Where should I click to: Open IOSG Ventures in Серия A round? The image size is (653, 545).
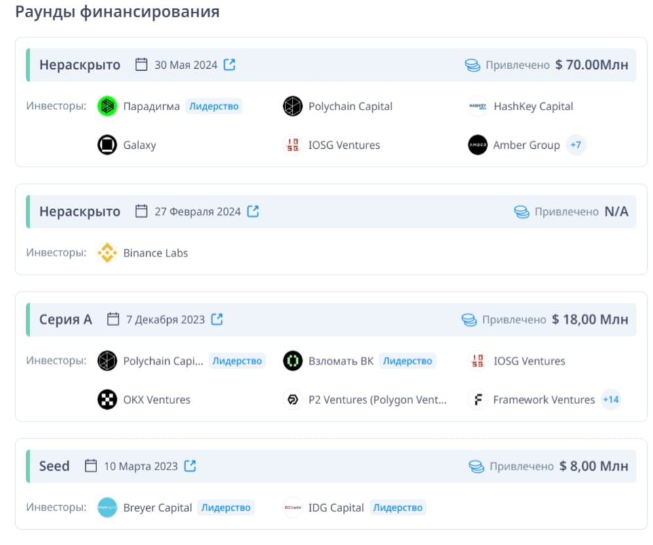529,361
